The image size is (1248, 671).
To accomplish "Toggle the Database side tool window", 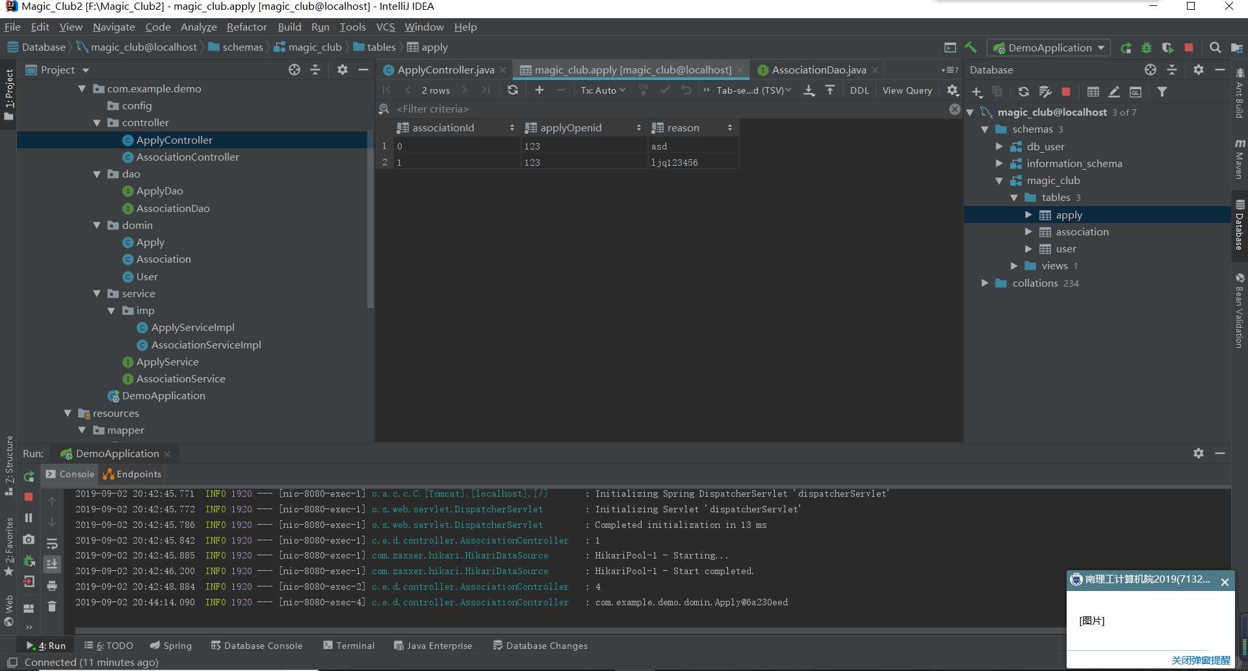I will click(x=1240, y=225).
